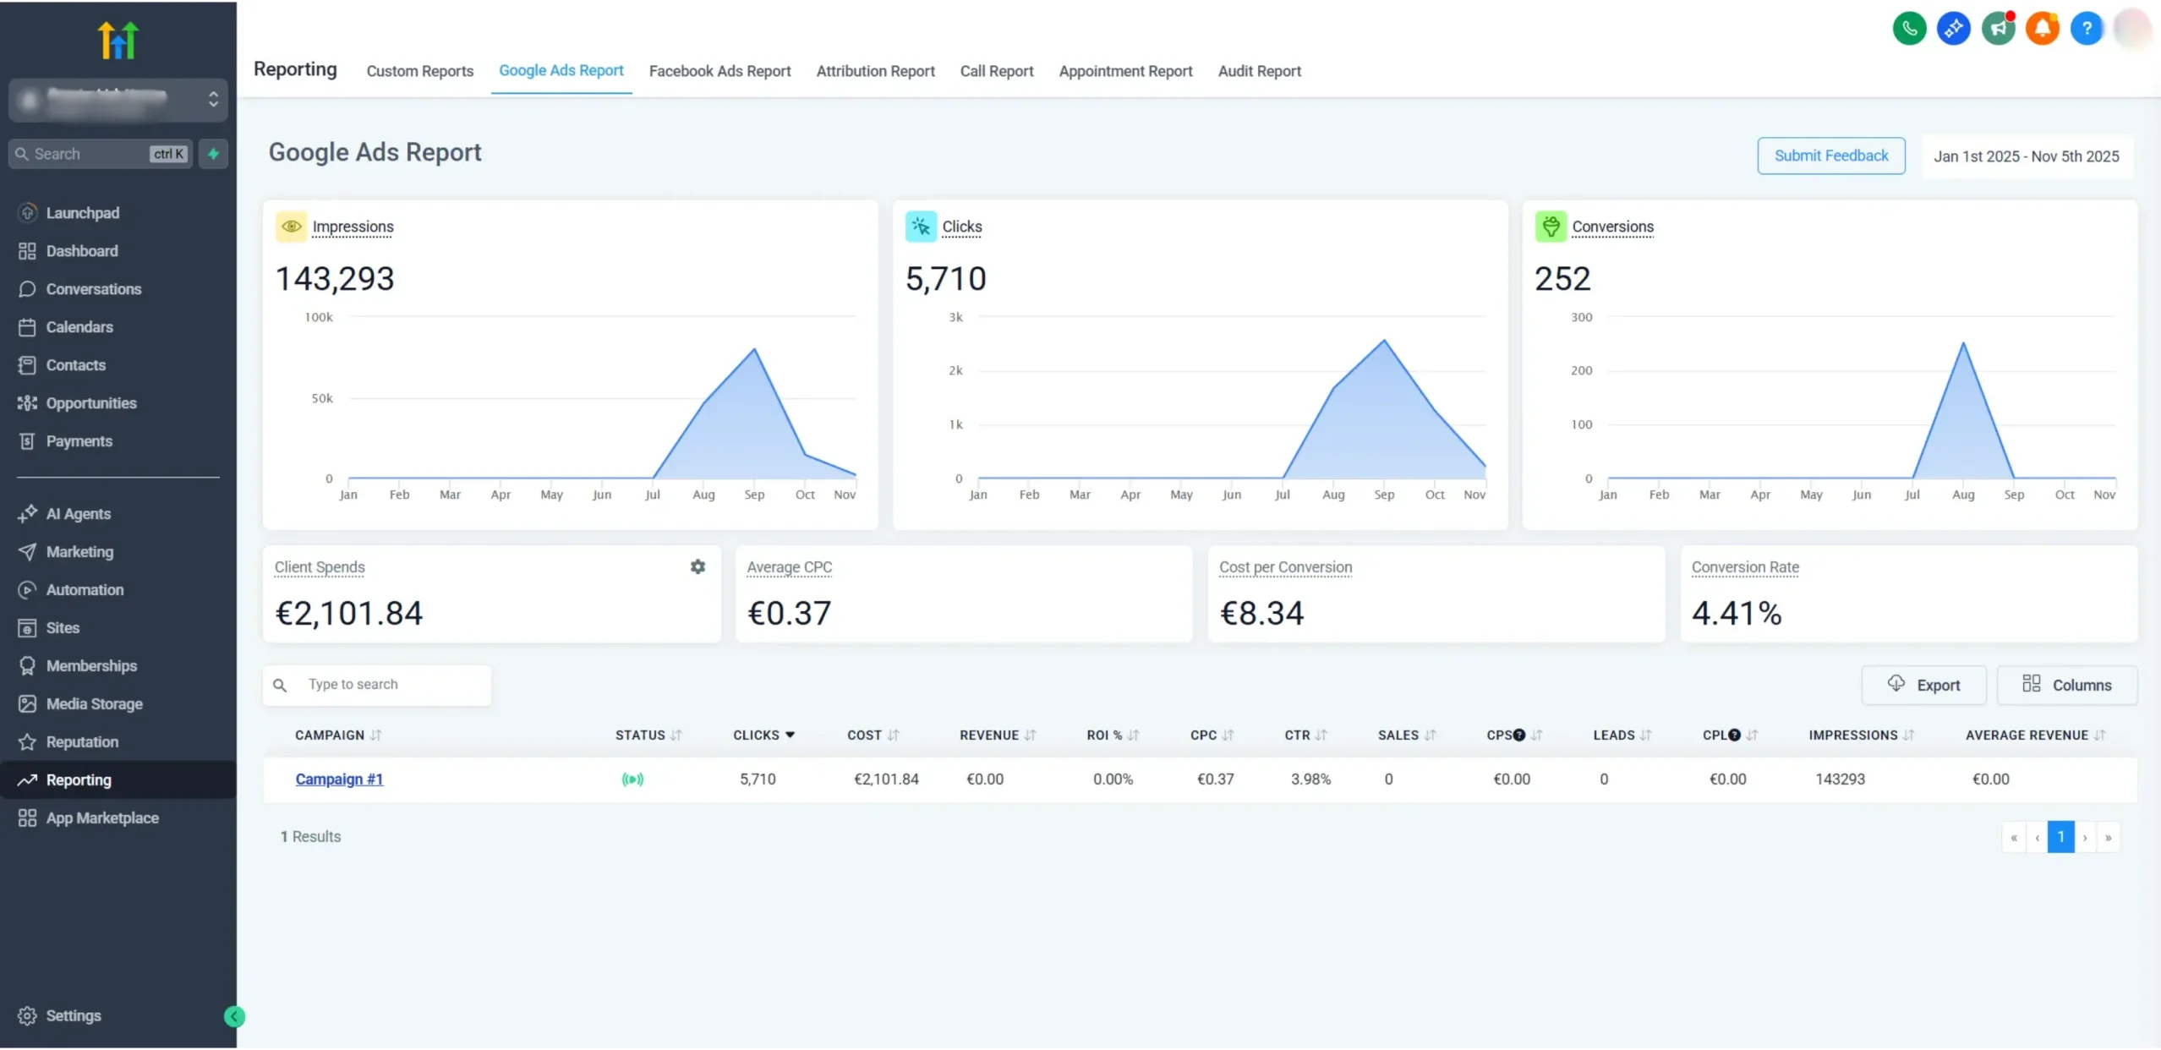Click the green phone dialer icon
Image resolution: width=2161 pixels, height=1050 pixels.
[1909, 29]
